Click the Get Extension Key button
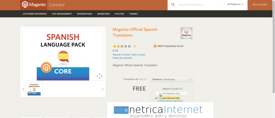The image size is (275, 118). (x=171, y=93)
